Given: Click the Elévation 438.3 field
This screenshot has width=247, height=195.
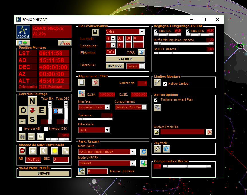Looking at the screenshot, I should (x=110, y=52).
